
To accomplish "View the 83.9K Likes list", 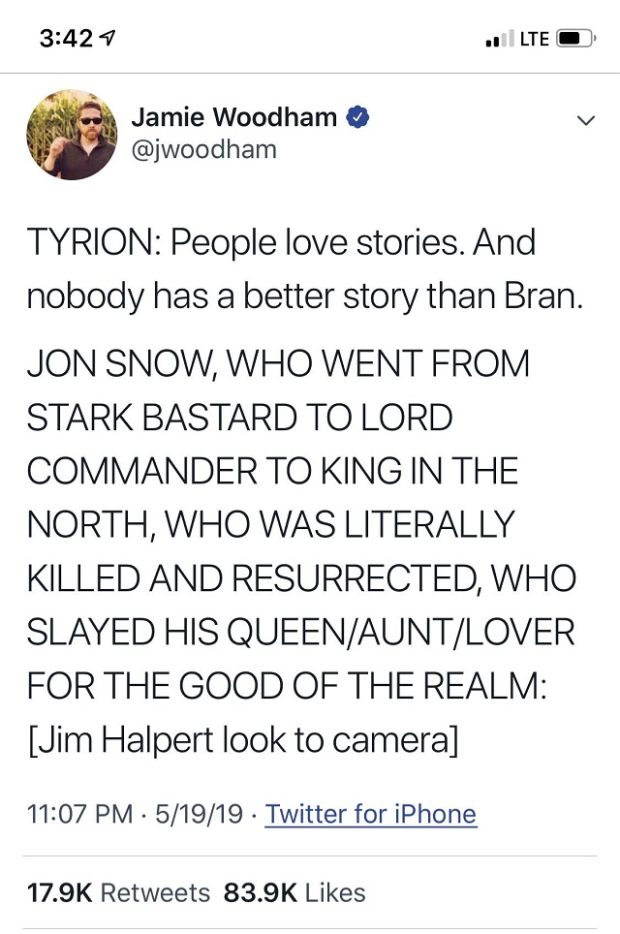I will 294,891.
